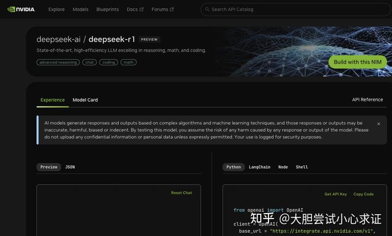Screen dimensions: 392x236
Task: Click the deepseek-ai publisher link
Action: click(58, 39)
